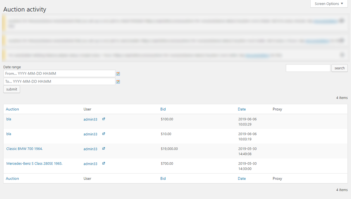
Task: Open the external link beside admin33 in second row
Action: coord(104,134)
